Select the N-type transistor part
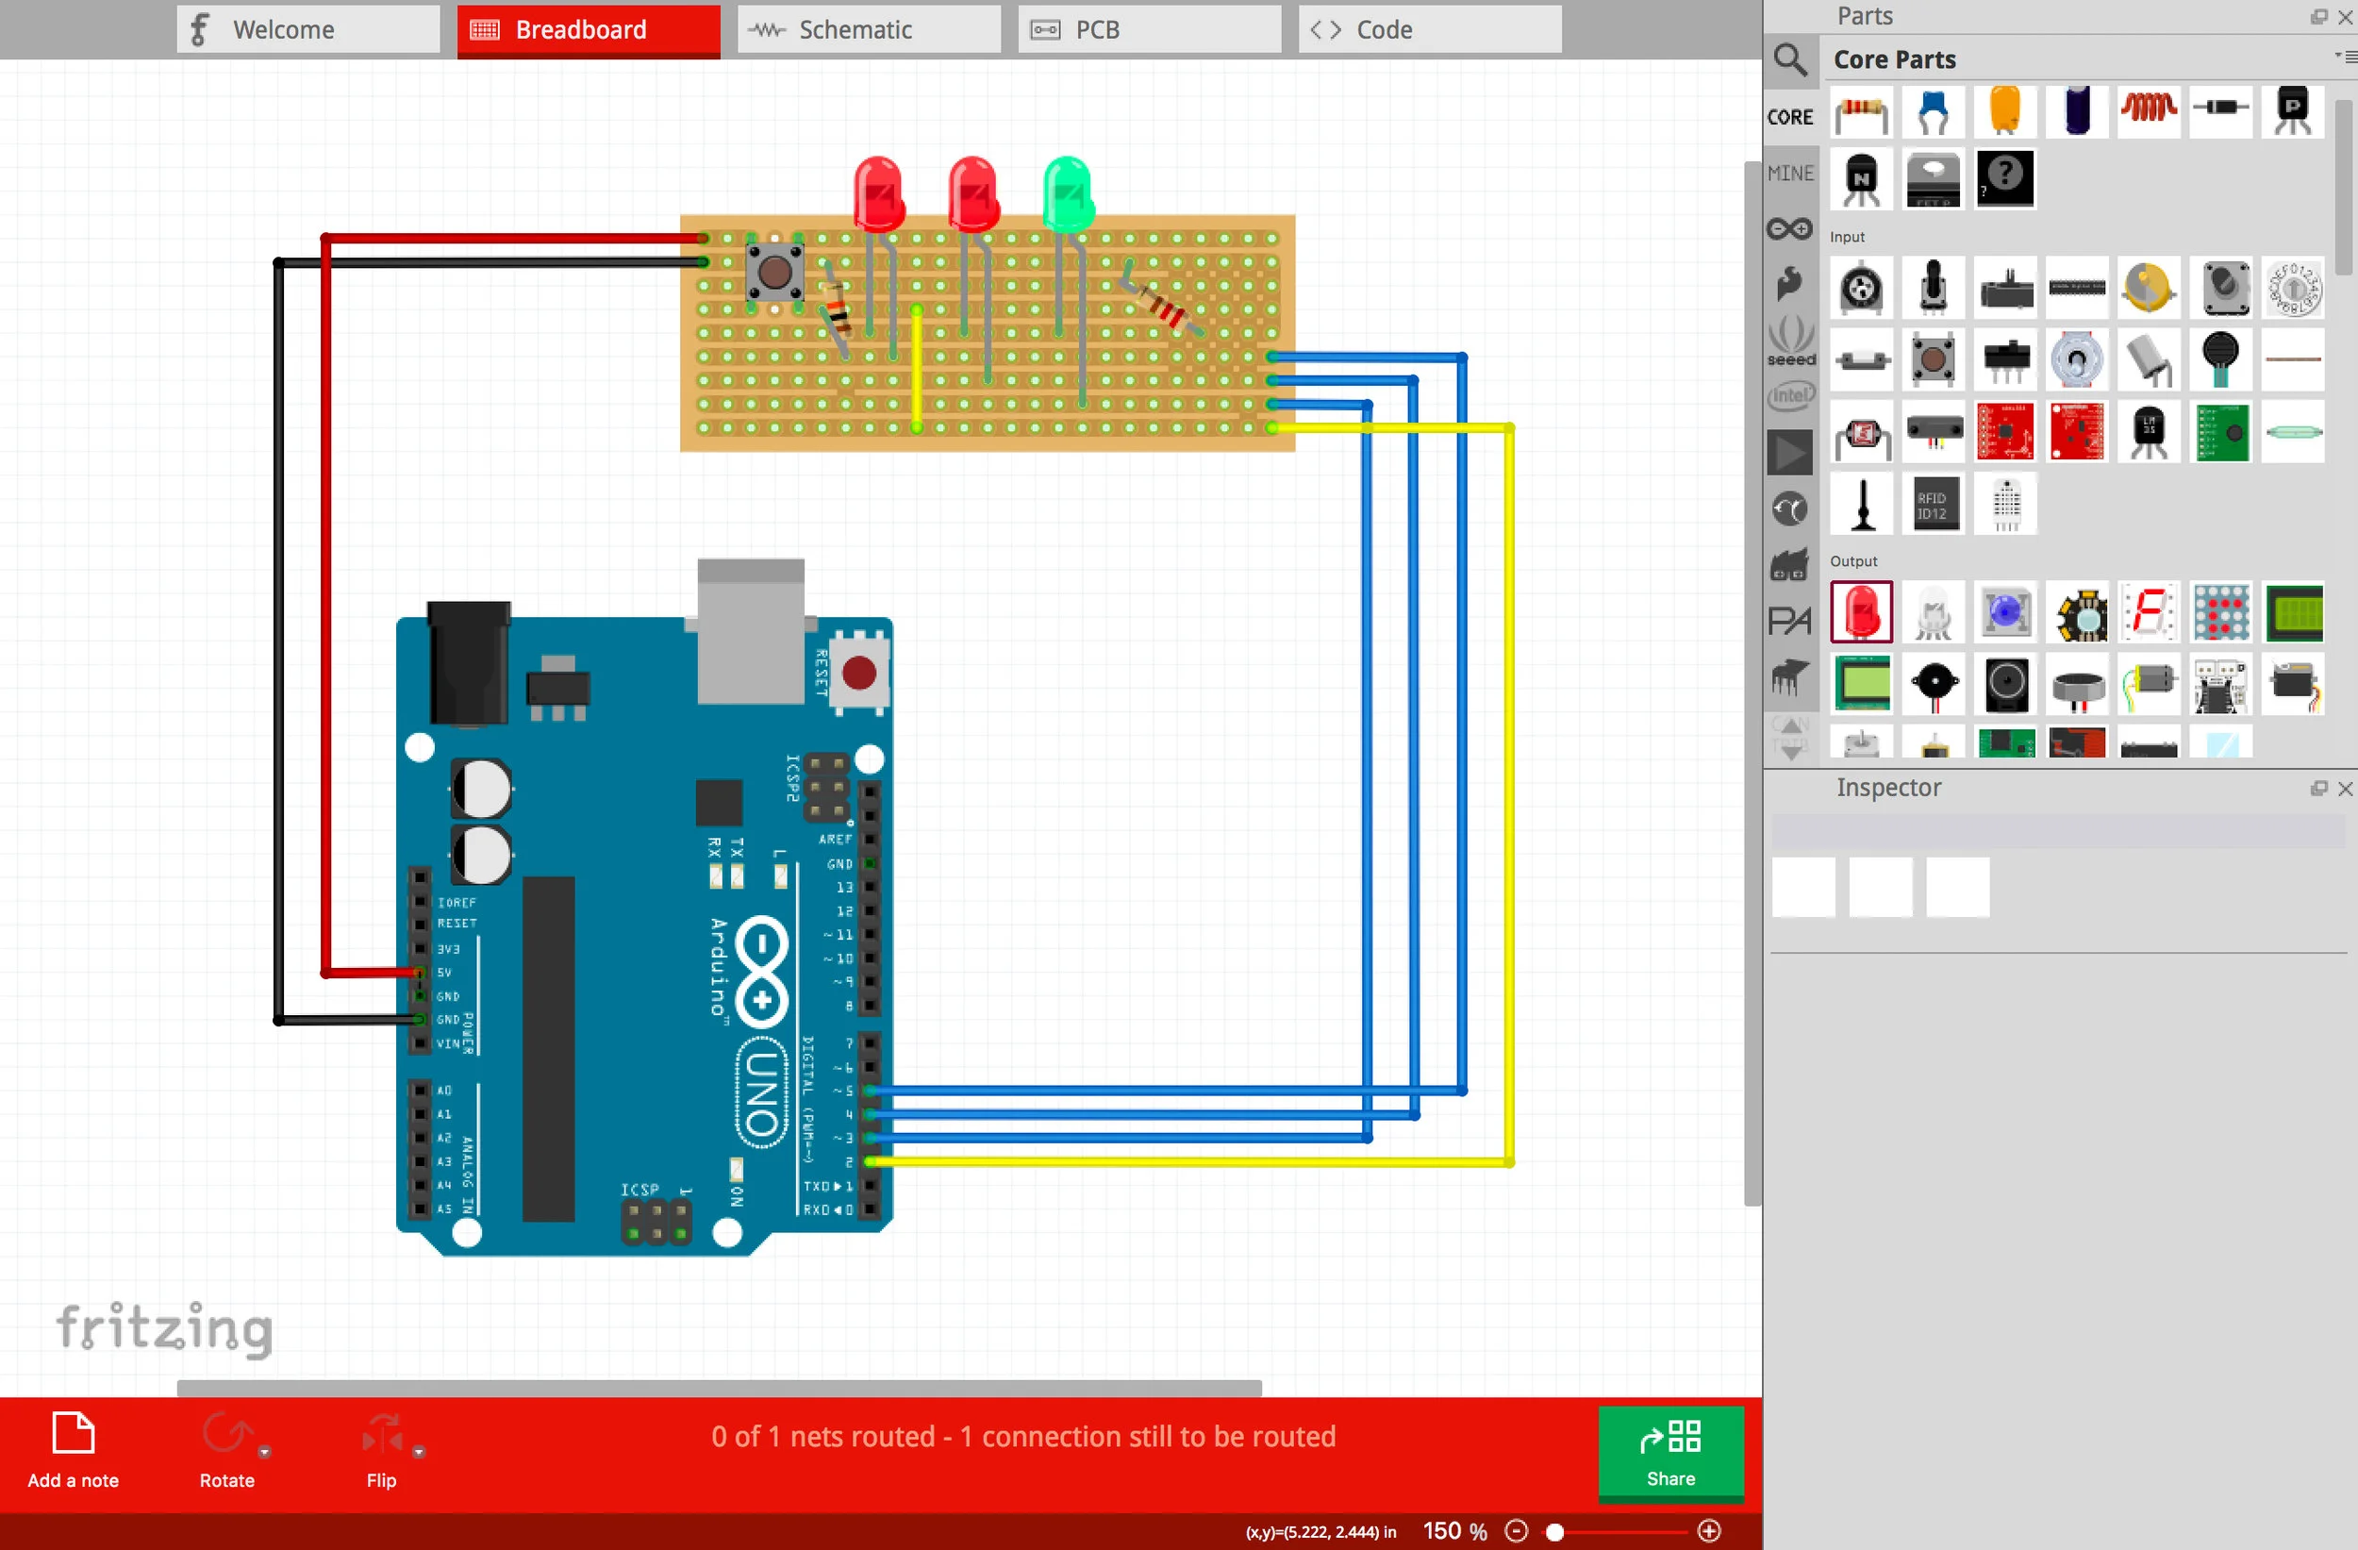2358x1550 pixels. (1862, 179)
